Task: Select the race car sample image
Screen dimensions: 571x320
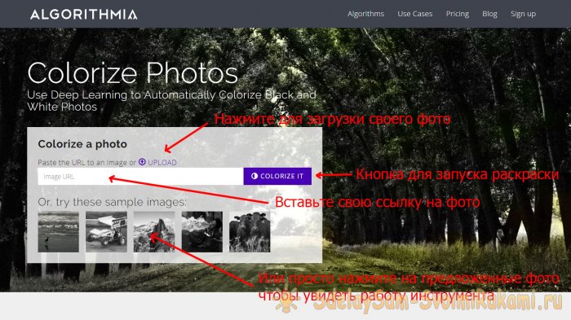Action: pyautogui.click(x=106, y=232)
